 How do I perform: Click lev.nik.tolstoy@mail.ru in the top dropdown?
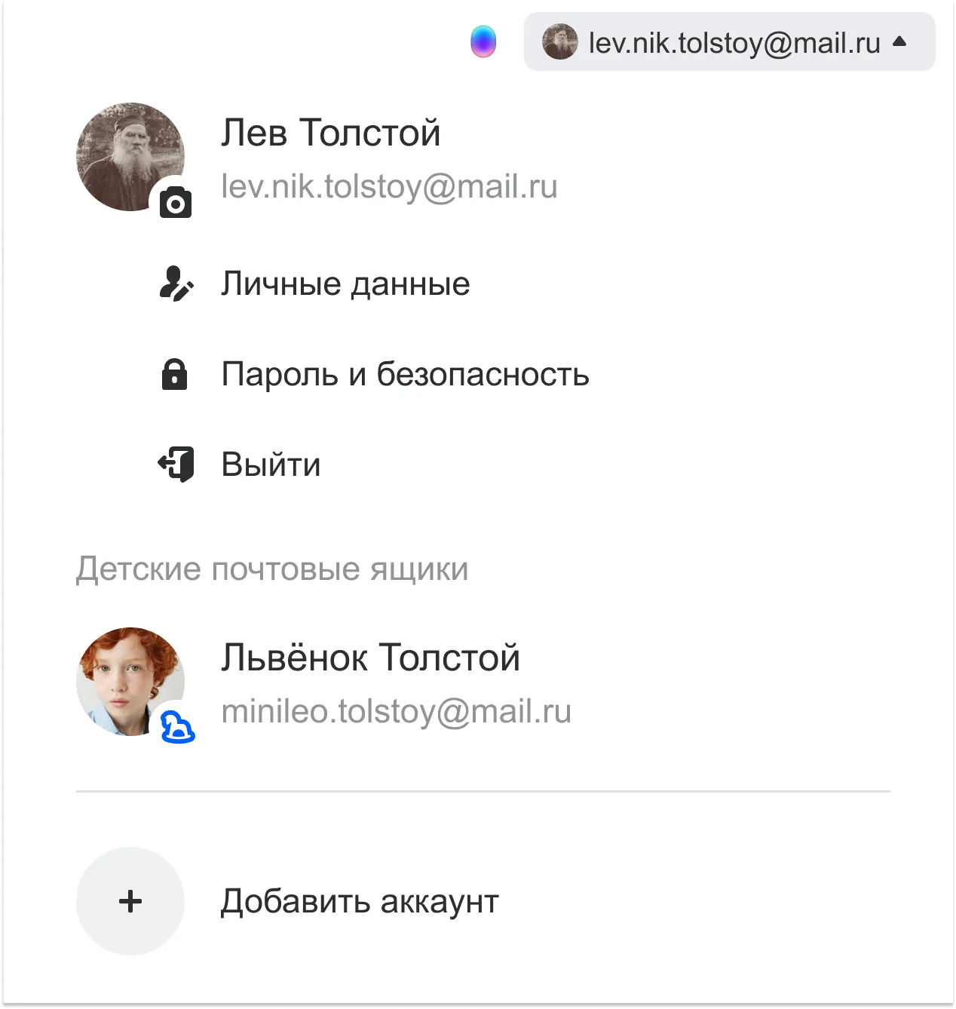[734, 43]
